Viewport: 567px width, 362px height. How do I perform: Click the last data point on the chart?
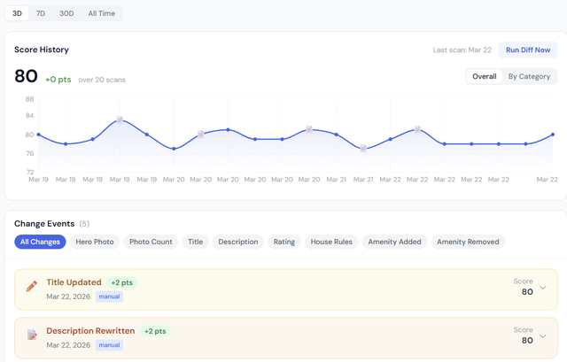coord(553,135)
